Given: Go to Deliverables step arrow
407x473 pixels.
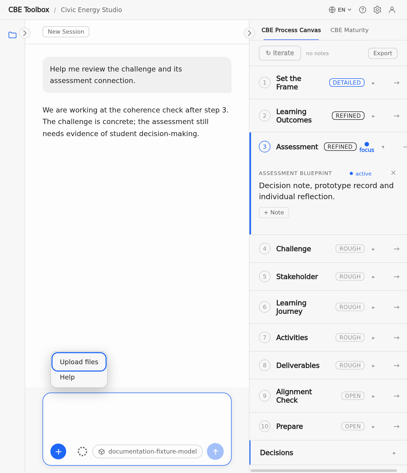Looking at the screenshot, I should pyautogui.click(x=396, y=366).
